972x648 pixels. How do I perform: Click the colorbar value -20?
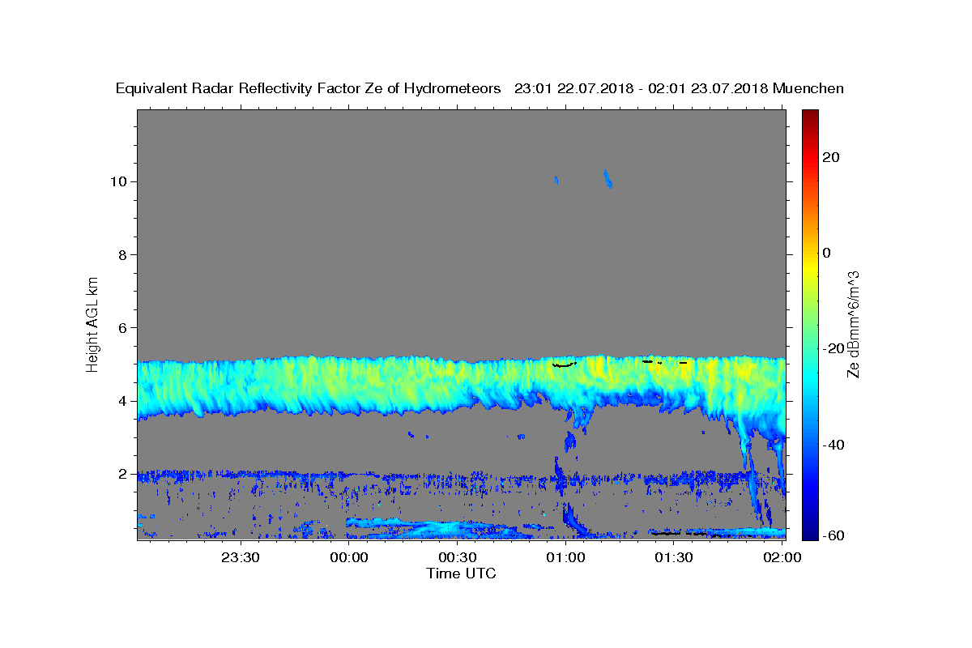tap(833, 348)
